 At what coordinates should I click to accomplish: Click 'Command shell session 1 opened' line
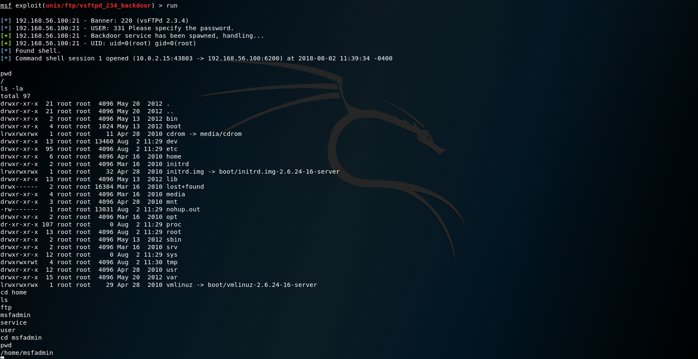tap(196, 58)
